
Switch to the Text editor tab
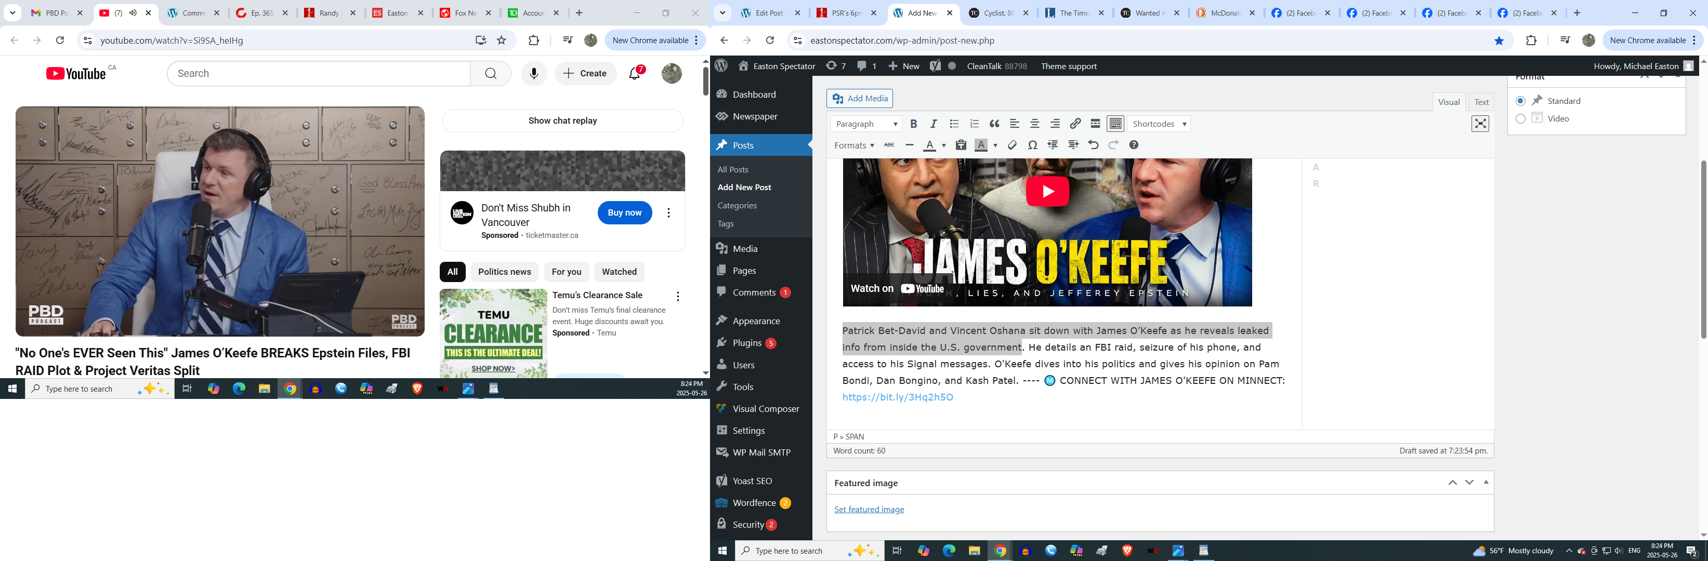(1481, 102)
